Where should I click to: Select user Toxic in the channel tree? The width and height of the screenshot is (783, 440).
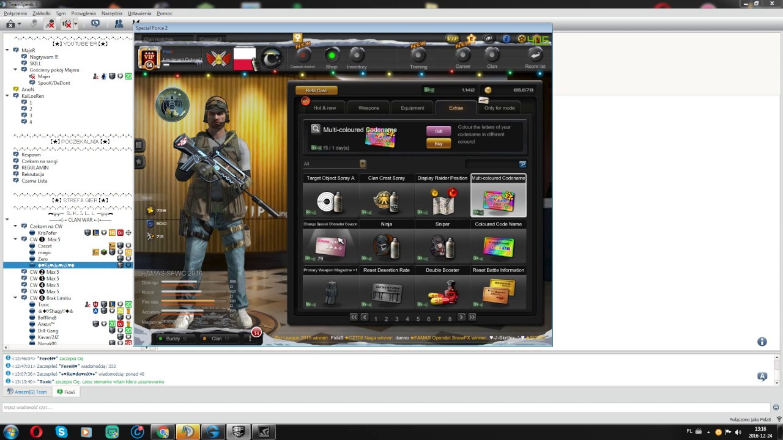(x=43, y=304)
